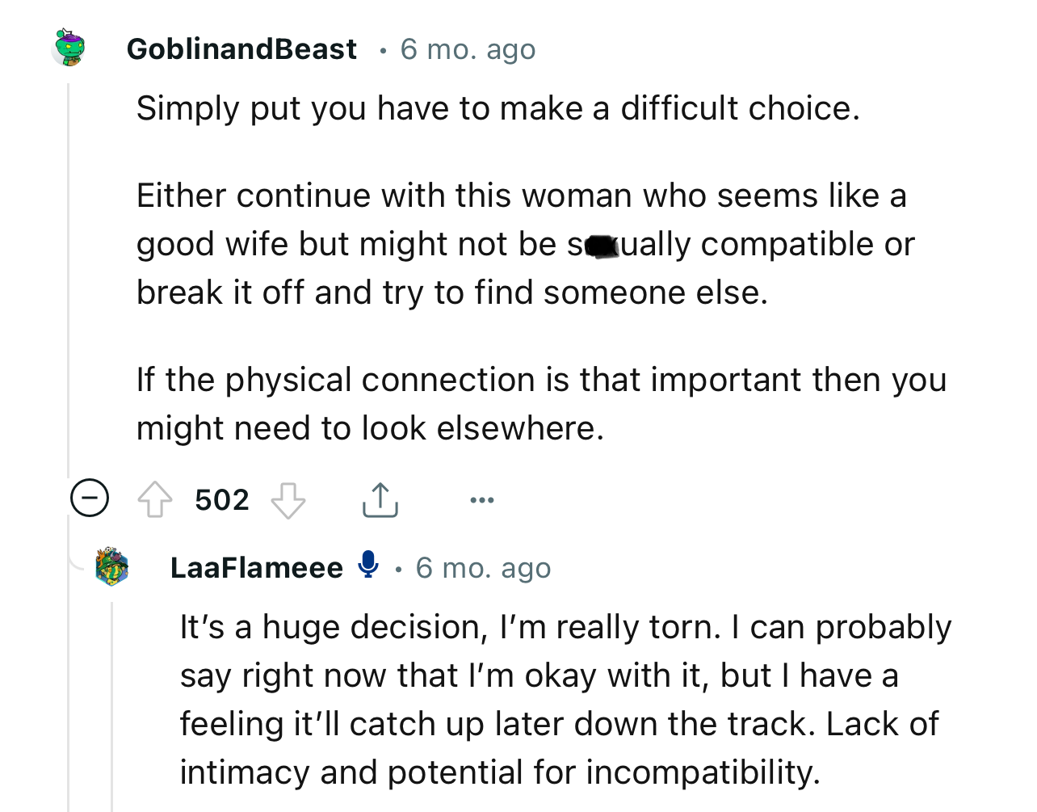
Task: Click the 502 vote count
Action: pyautogui.click(x=221, y=499)
